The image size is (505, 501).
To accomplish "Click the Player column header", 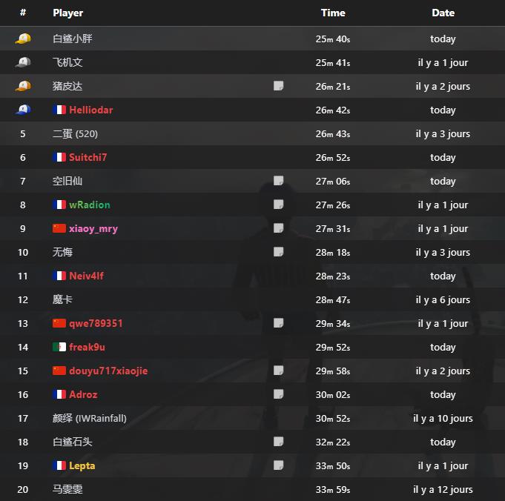I will click(68, 13).
